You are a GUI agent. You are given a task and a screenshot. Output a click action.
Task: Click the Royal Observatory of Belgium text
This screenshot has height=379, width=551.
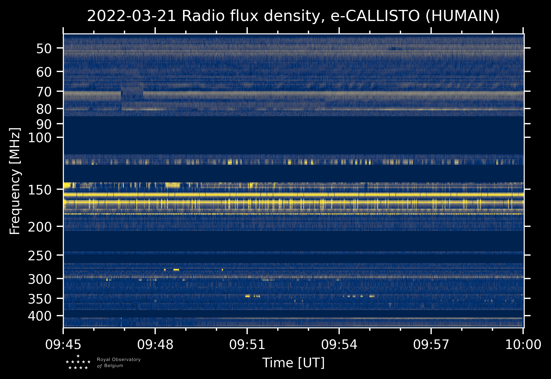(x=118, y=363)
